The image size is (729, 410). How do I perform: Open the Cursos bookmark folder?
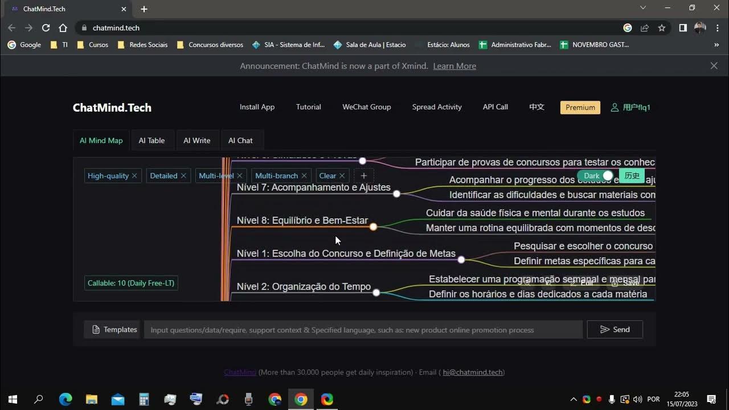coord(93,44)
